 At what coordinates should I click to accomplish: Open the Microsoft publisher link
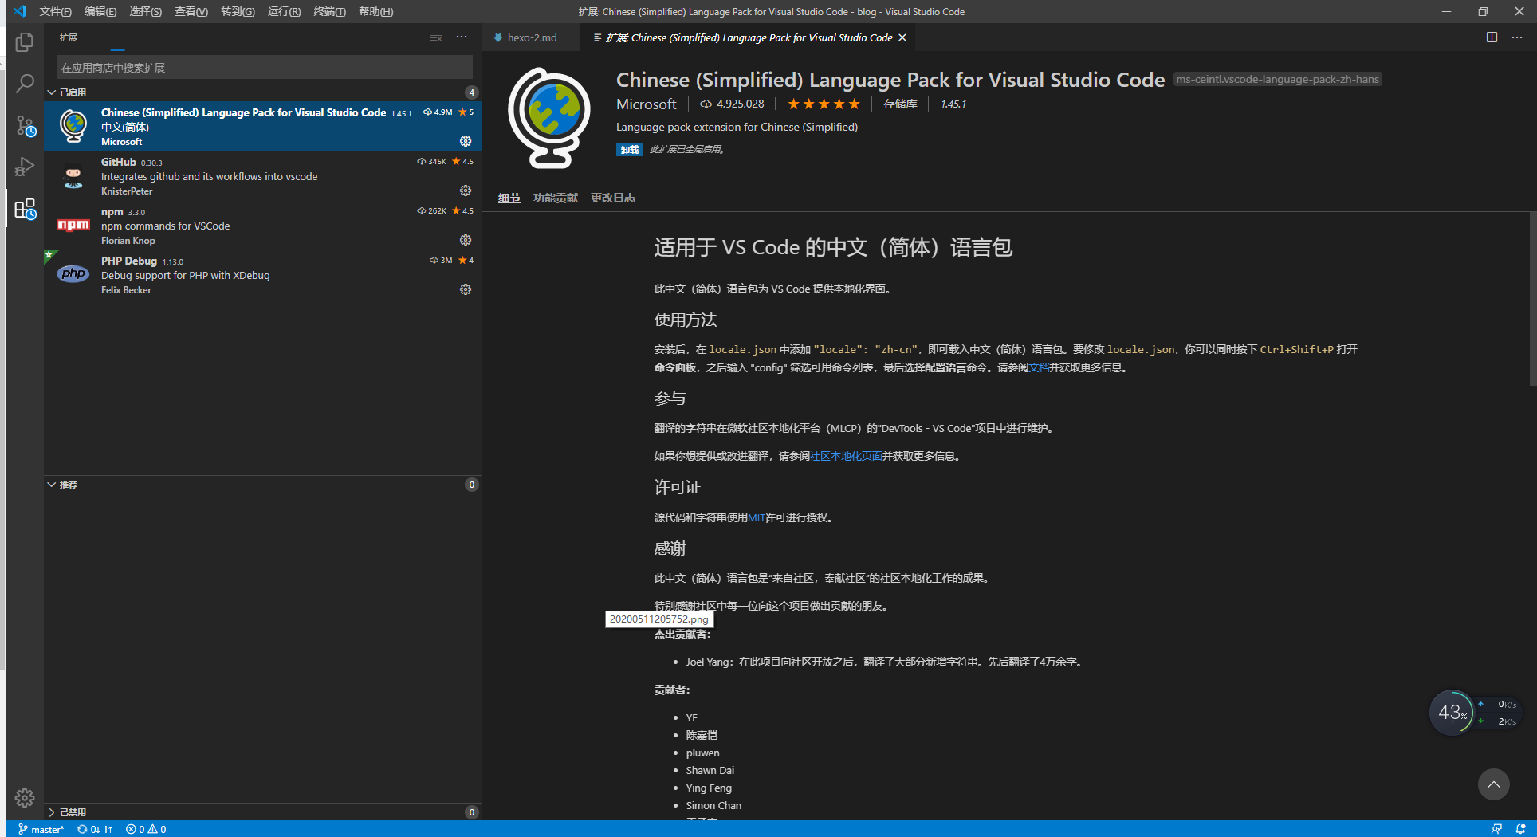(x=646, y=104)
